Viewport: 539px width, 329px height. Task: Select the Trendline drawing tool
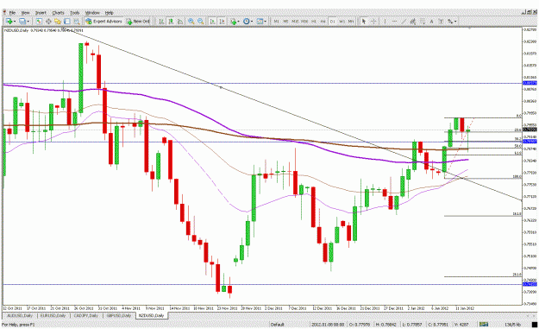404,22
